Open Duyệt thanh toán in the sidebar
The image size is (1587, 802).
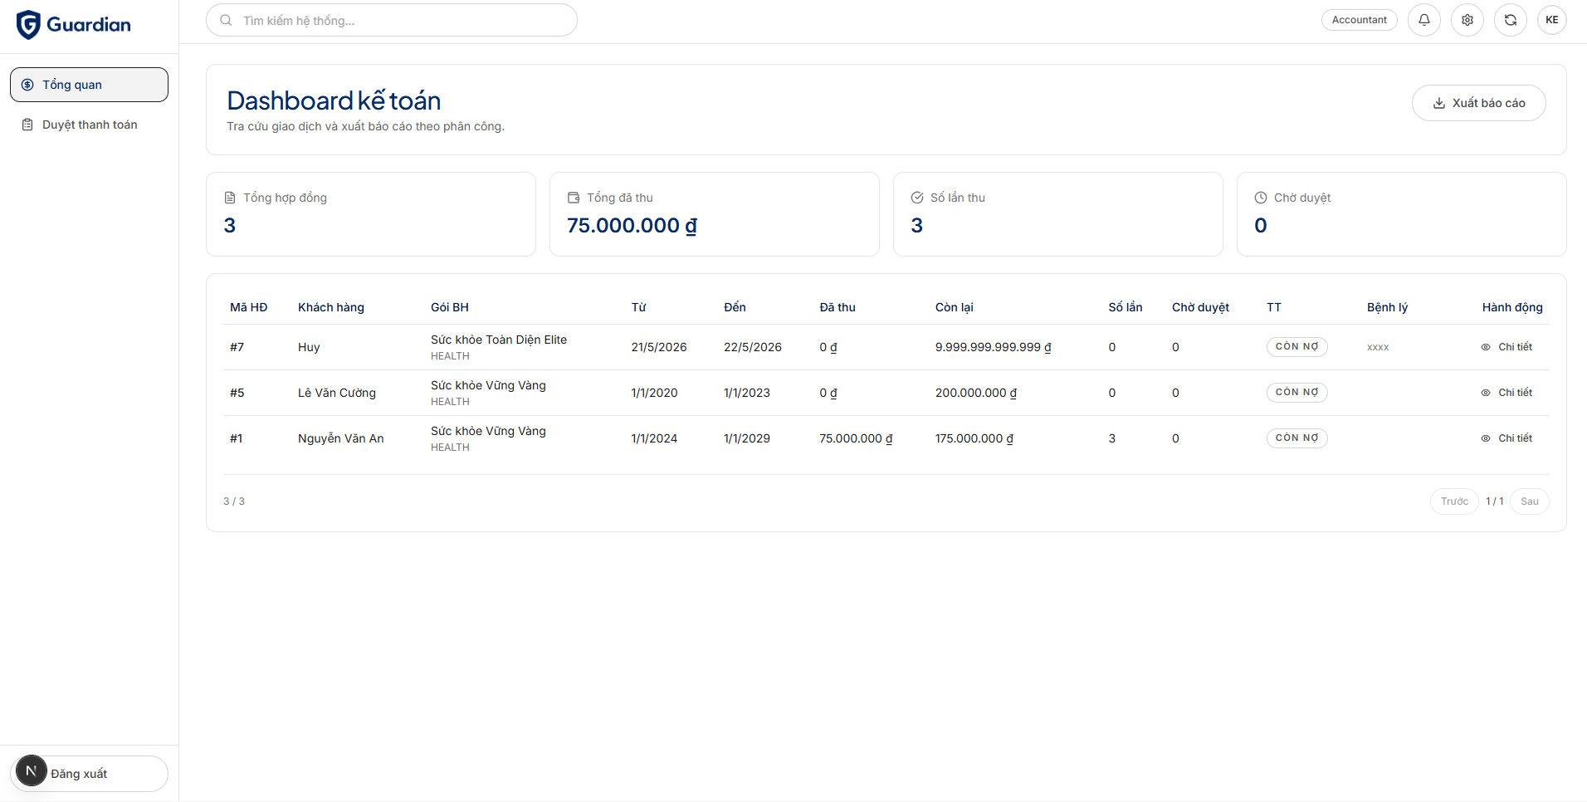pos(89,125)
